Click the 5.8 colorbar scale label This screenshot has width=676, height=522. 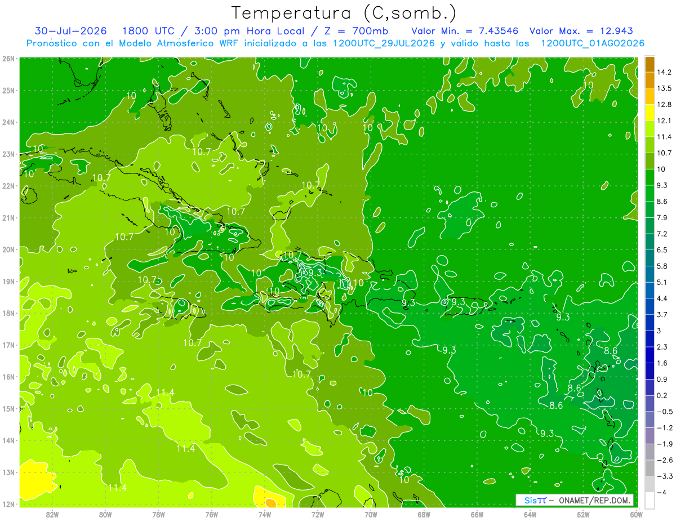click(x=662, y=266)
